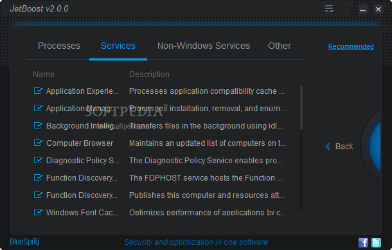This screenshot has height=250, width=392.
Task: Open the Facebook icon link
Action: click(363, 242)
